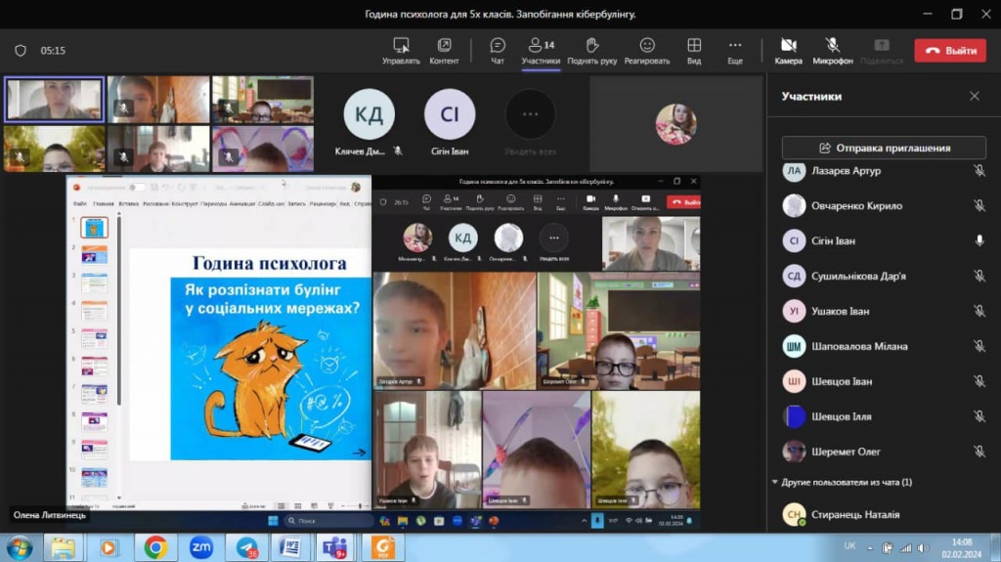
Task: Leave the meeting with Выйти button
Action: coord(950,51)
